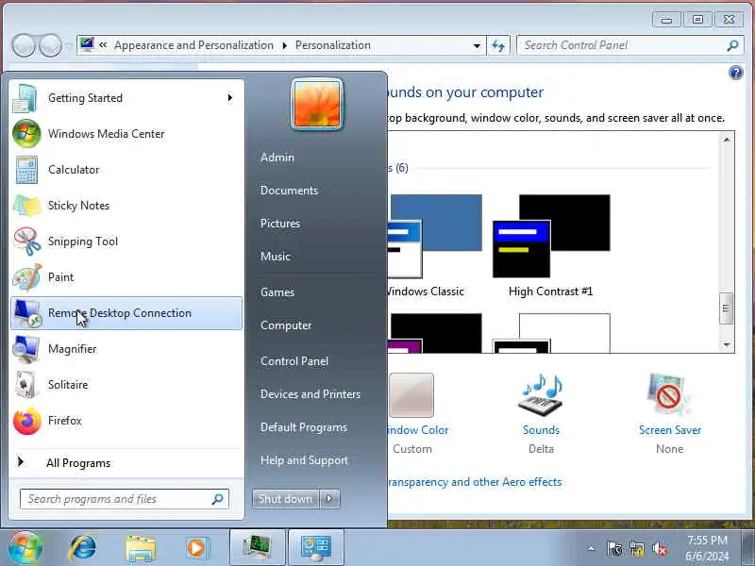This screenshot has width=755, height=566.
Task: Click the Window Color swatch
Action: [x=411, y=395]
